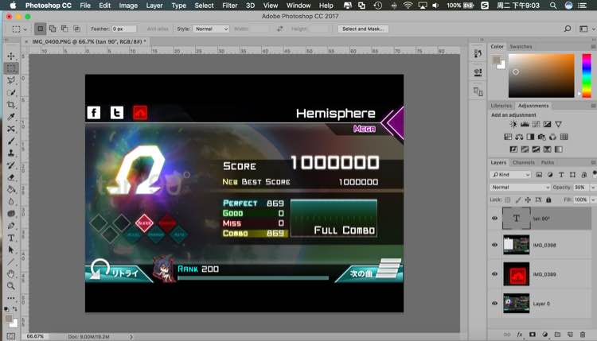The image size is (597, 341).
Task: Add a Gradient Map adjustment
Action: (x=558, y=149)
